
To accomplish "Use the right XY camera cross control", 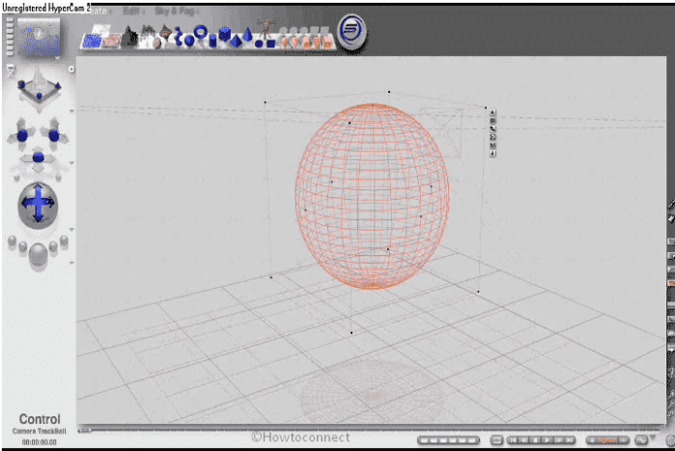I will point(54,136).
